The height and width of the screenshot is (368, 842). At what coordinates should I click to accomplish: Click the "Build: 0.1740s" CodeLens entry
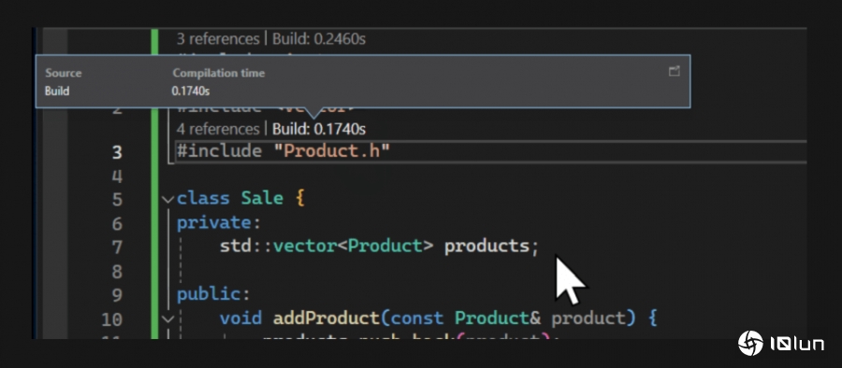click(319, 129)
